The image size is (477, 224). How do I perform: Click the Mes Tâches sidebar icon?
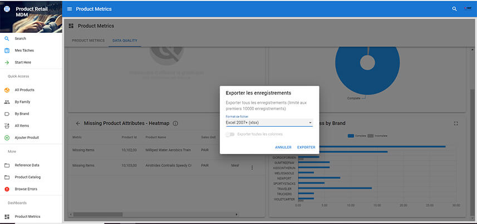(7, 51)
